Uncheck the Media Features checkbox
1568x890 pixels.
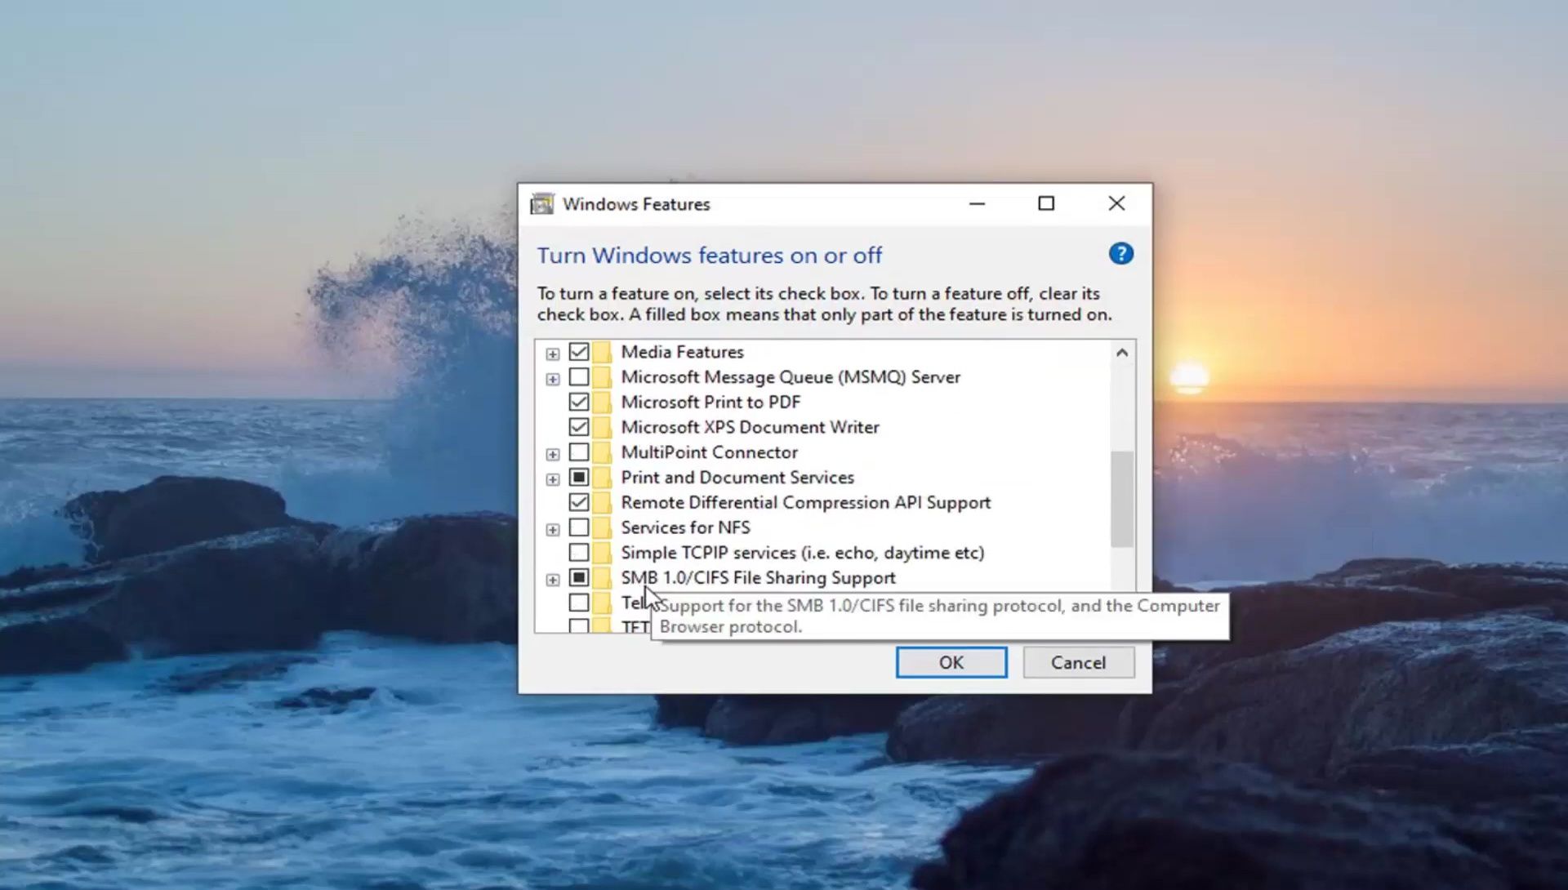[579, 352]
